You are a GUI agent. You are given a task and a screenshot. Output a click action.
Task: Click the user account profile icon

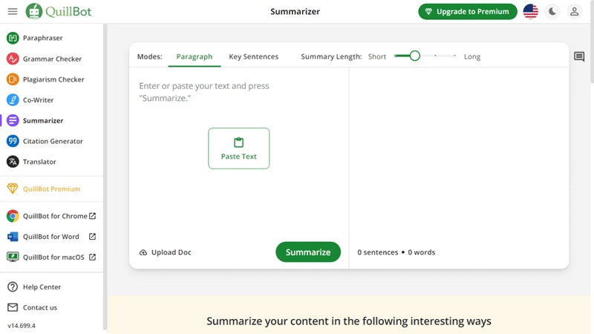pyautogui.click(x=574, y=12)
